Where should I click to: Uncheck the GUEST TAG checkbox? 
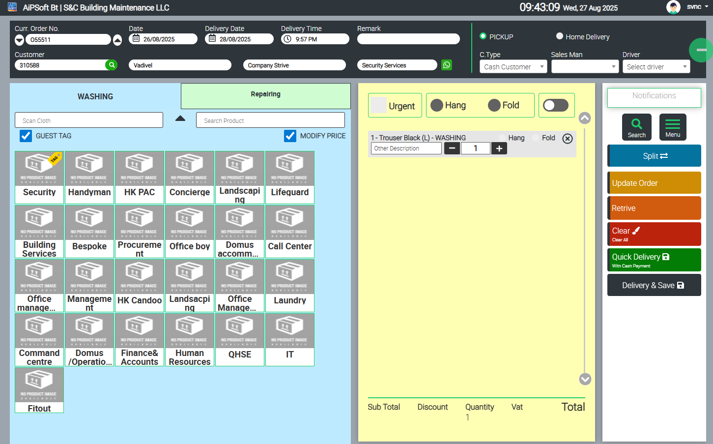[x=26, y=136]
